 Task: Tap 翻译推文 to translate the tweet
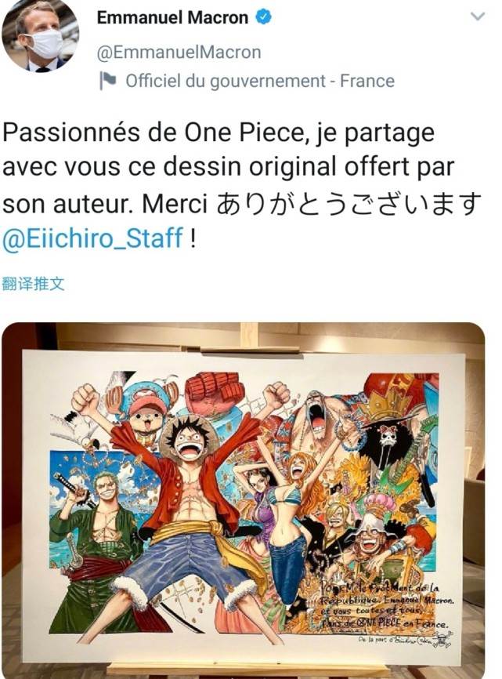pyautogui.click(x=34, y=284)
